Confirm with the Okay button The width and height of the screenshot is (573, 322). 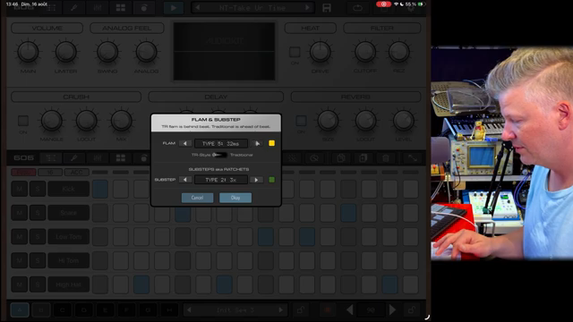coord(235,198)
